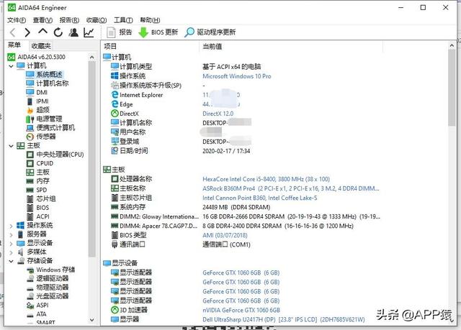This screenshot has height=330, width=461.
Task: Select 物理驱动器 tree item
Action: pos(48,287)
